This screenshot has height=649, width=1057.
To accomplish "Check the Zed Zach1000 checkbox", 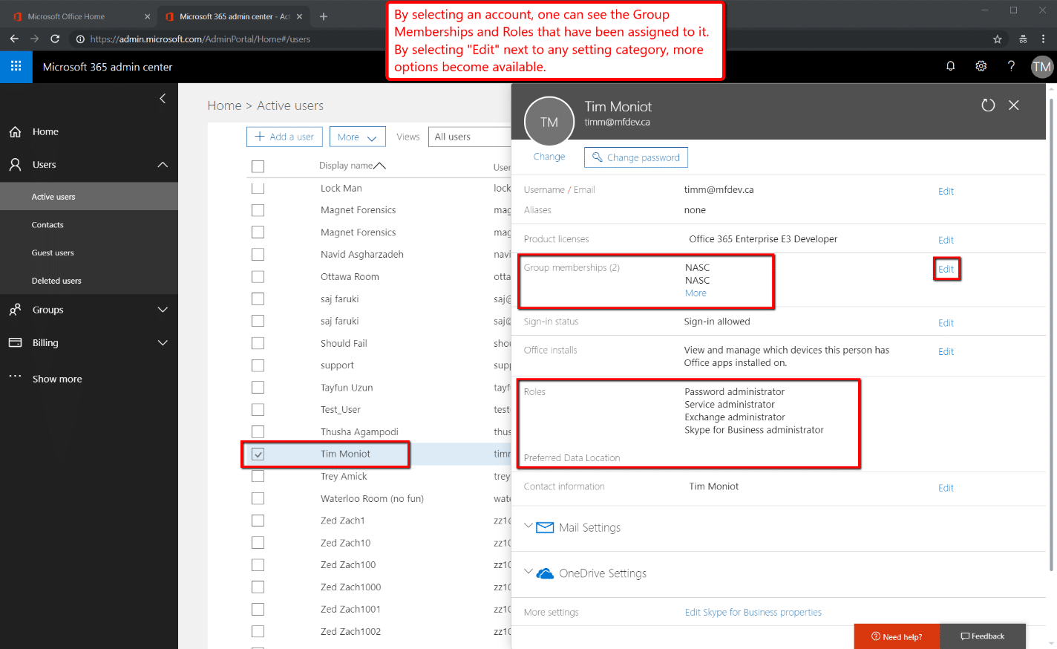I will click(258, 587).
